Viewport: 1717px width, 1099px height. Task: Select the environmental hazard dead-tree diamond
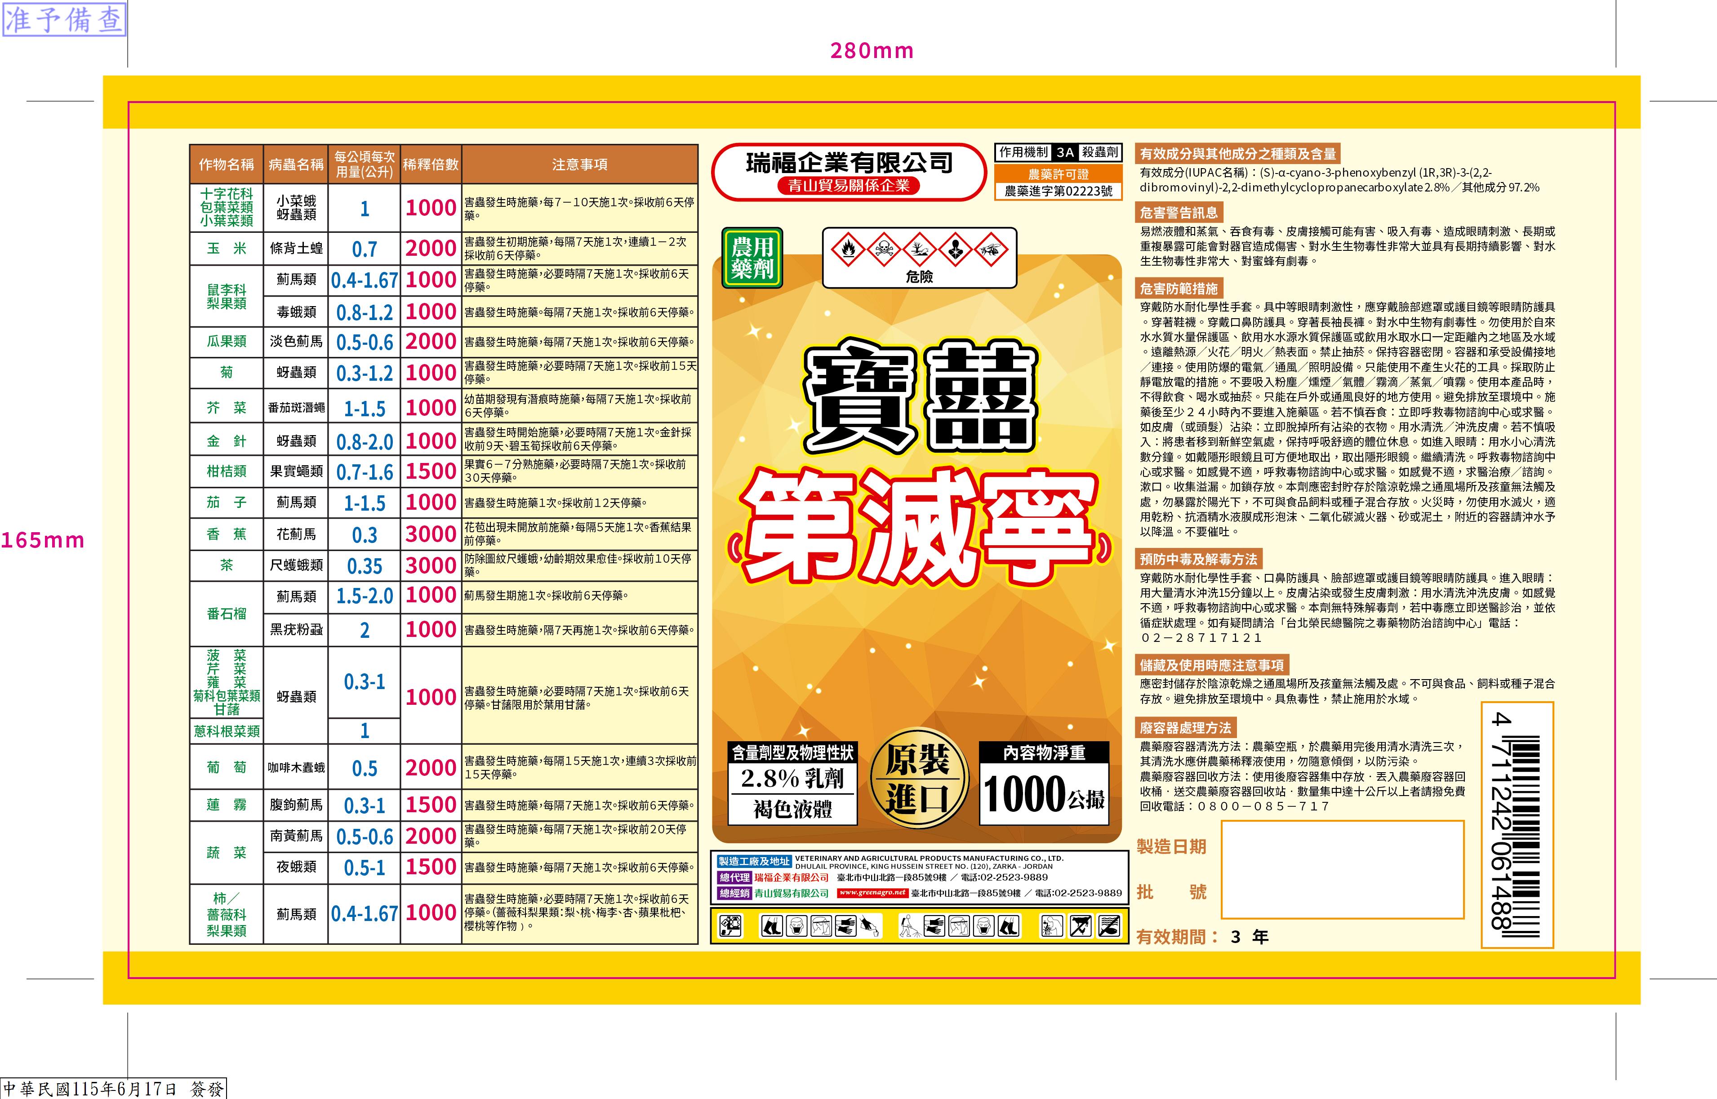point(919,249)
